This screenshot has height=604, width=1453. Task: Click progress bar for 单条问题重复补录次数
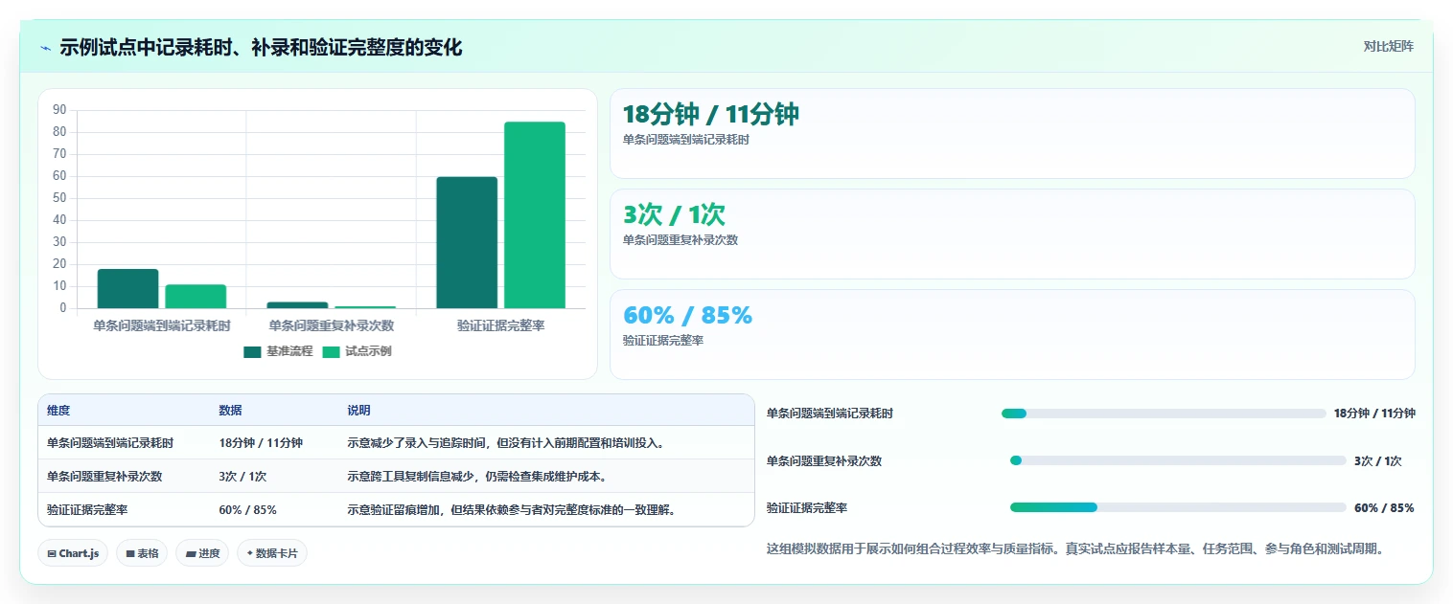tap(1178, 460)
